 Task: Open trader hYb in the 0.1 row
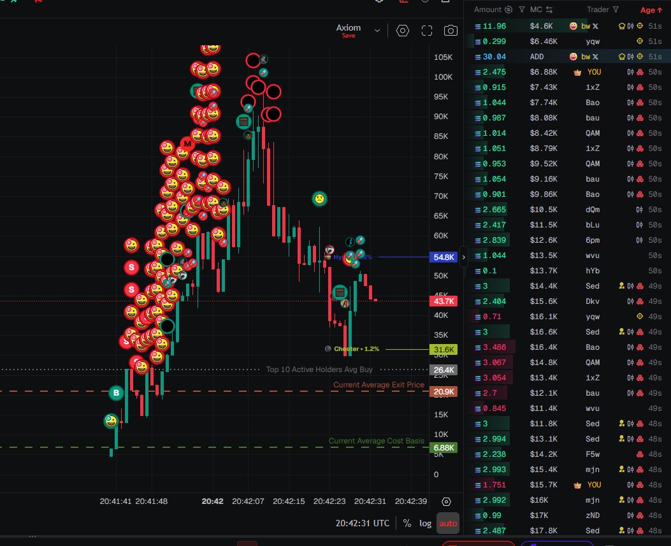tap(592, 271)
